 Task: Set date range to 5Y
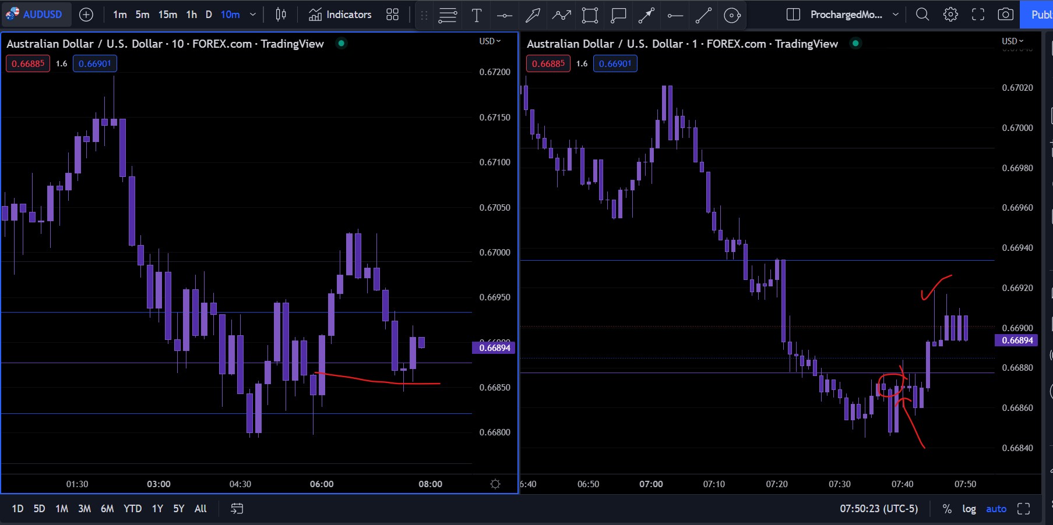(x=179, y=509)
